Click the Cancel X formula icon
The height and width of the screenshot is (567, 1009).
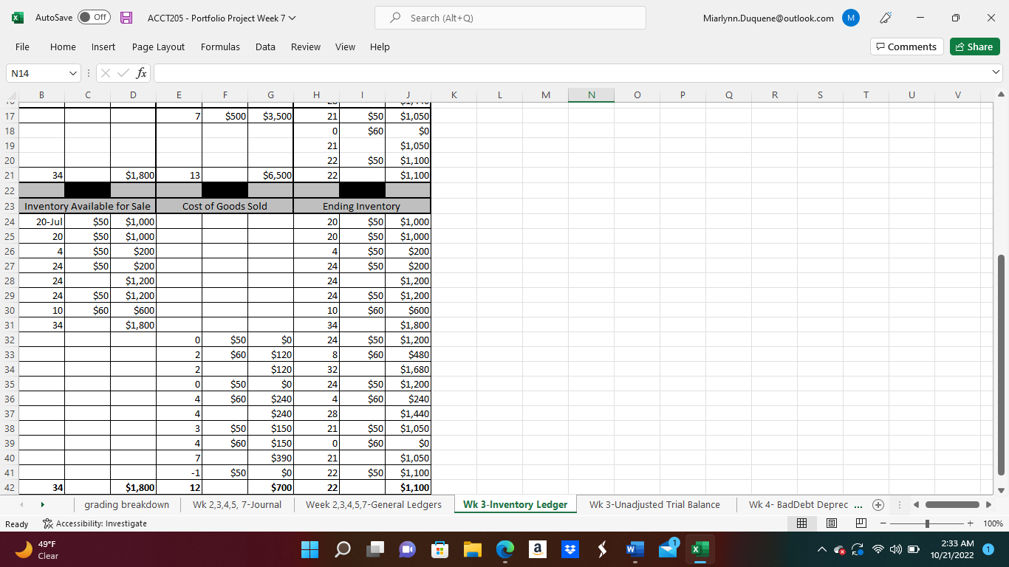[x=105, y=73]
